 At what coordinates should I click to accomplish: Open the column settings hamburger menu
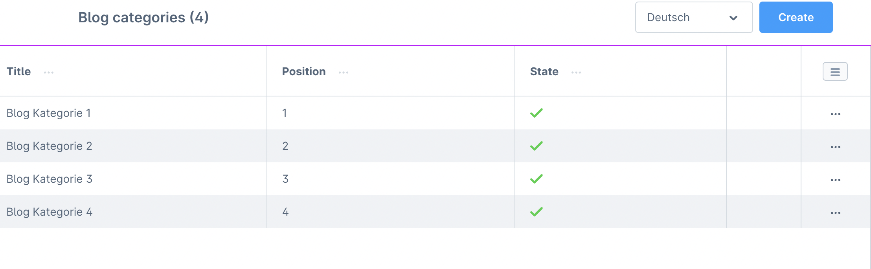pos(835,72)
